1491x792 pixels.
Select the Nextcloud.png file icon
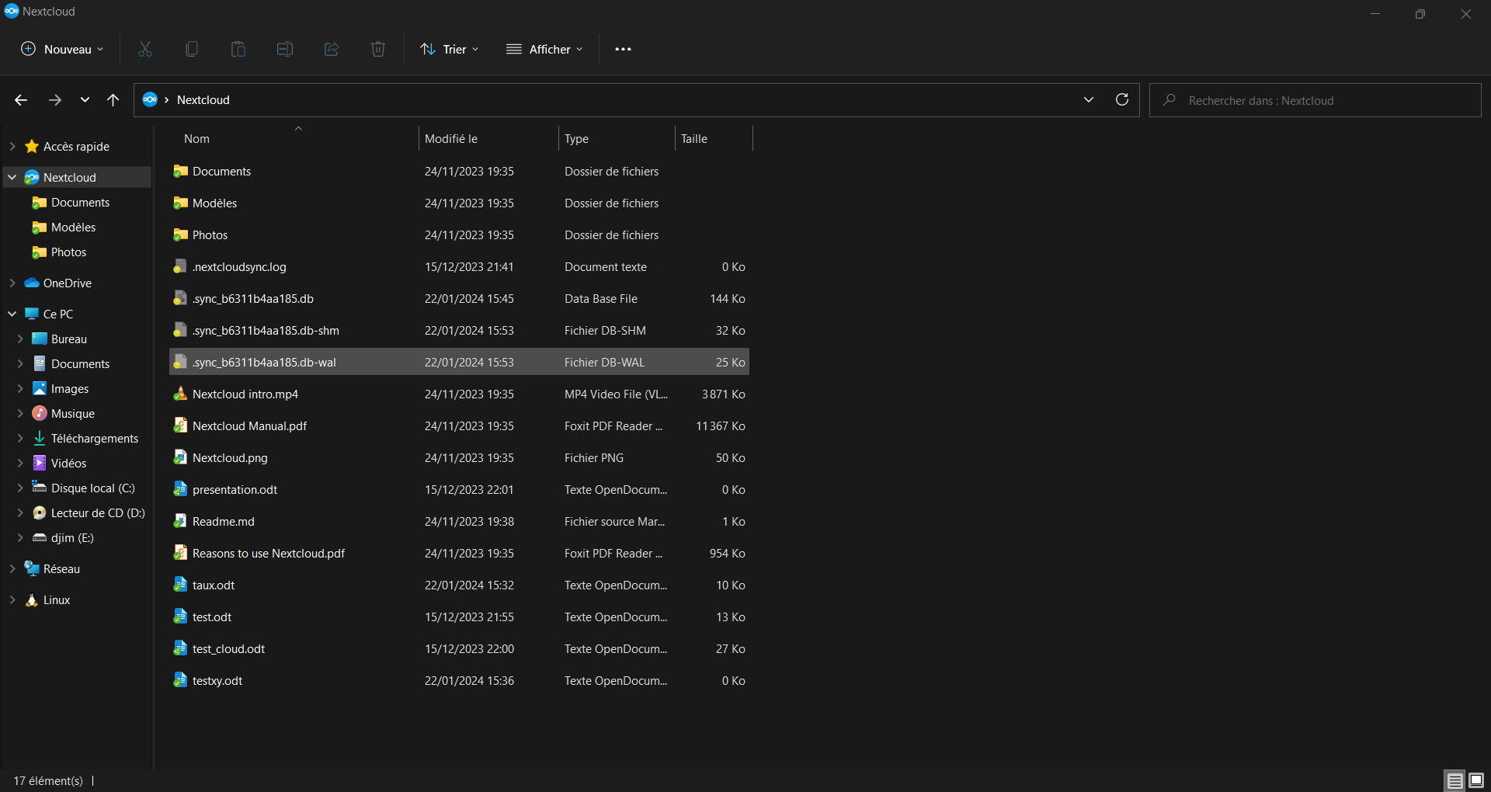coord(180,457)
